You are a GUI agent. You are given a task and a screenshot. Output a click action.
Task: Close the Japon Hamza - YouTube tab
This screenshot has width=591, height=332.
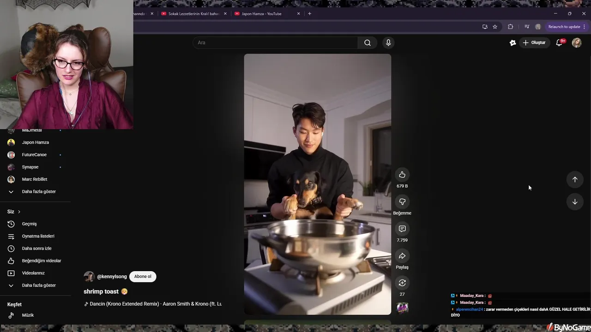click(298, 14)
